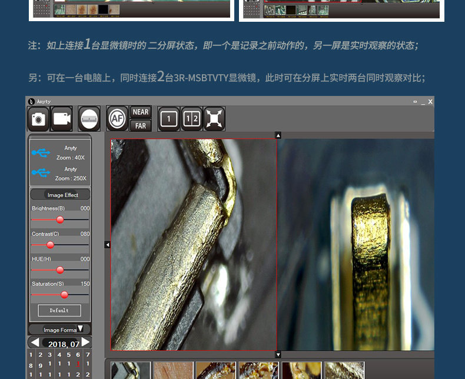Collapse left panel with arrow handle
This screenshot has height=379, width=465.
tap(107, 245)
